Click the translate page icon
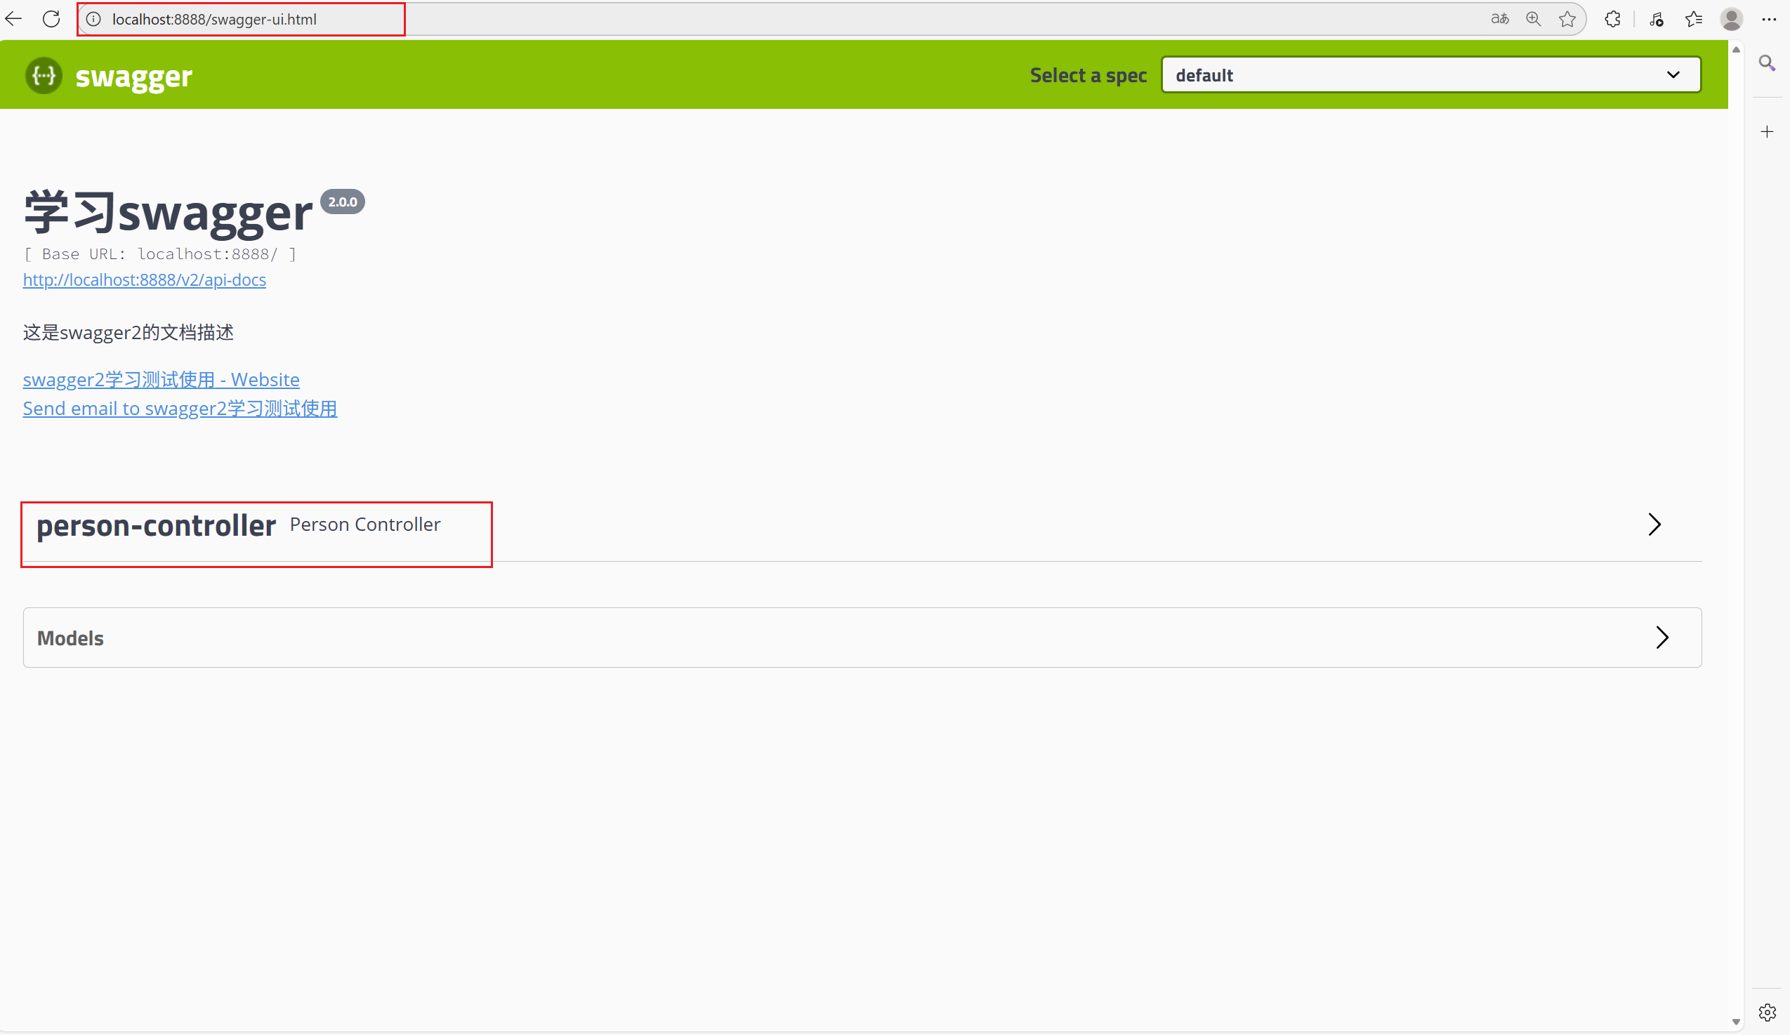The height and width of the screenshot is (1035, 1790). 1499,19
